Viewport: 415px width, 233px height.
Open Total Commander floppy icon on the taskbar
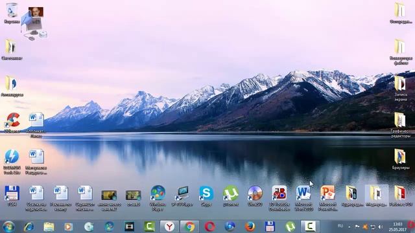pyautogui.click(x=270, y=227)
